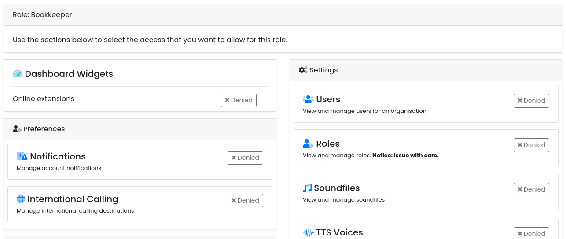Click the TTS Voices waveform icon
This screenshot has height=239, width=566.
tap(308, 232)
